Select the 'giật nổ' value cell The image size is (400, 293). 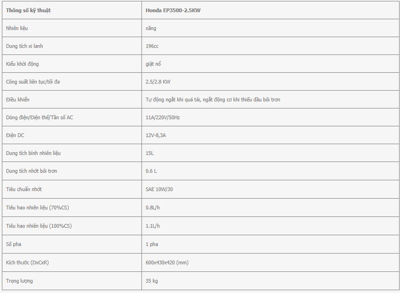point(270,64)
